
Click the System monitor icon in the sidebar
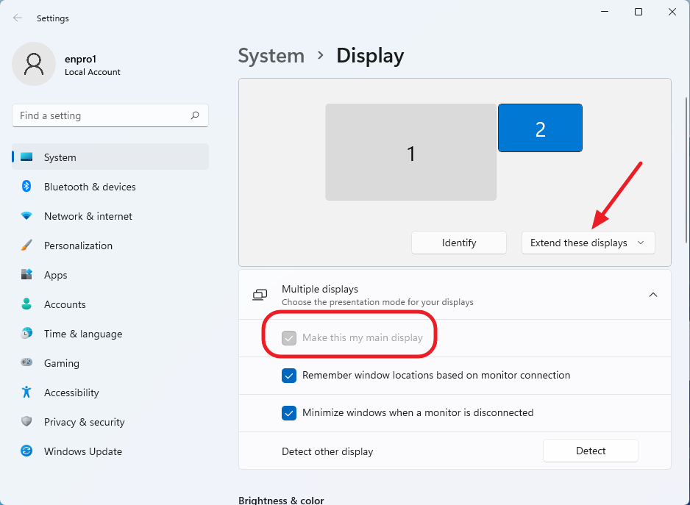coord(26,157)
